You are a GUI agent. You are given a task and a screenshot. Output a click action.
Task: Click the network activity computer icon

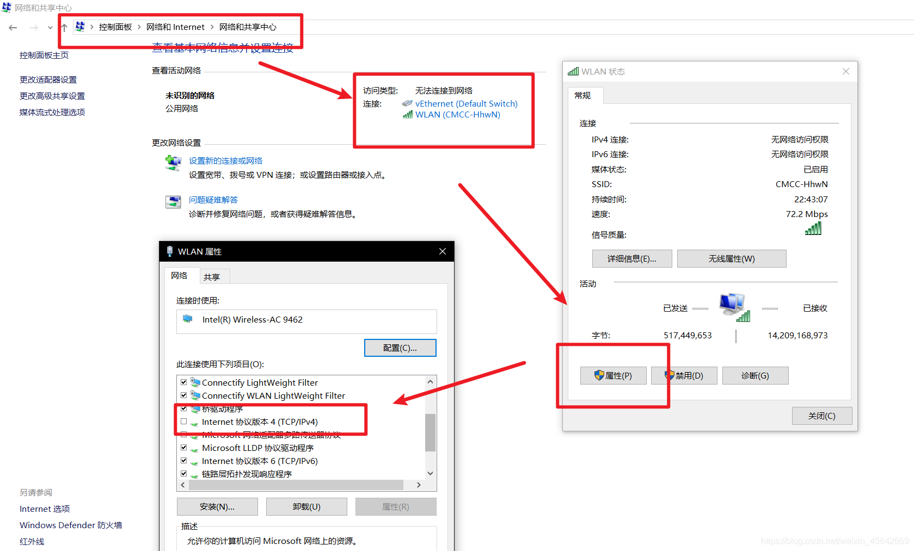coord(734,307)
